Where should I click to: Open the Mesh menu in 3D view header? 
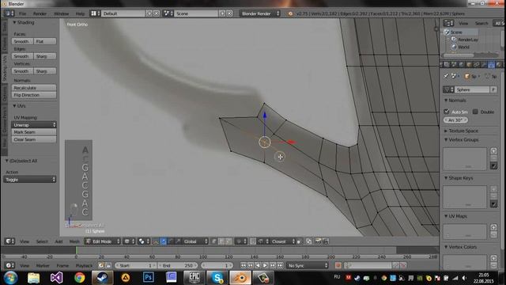tap(74, 241)
